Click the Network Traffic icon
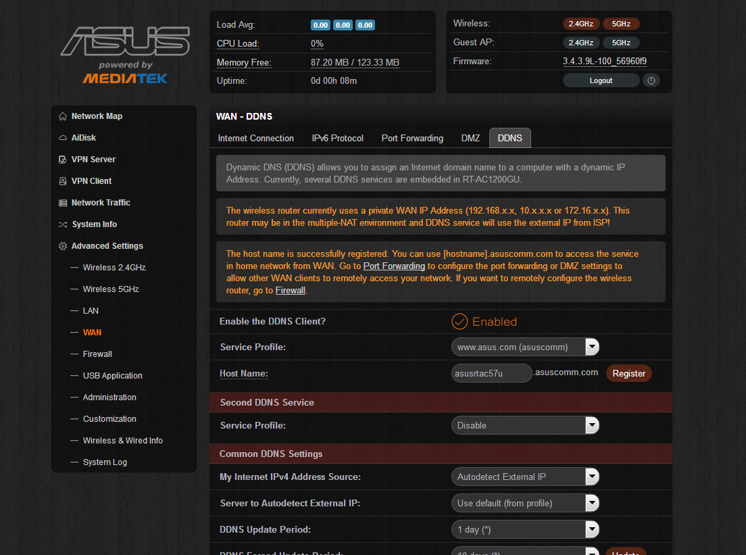Image resolution: width=746 pixels, height=555 pixels. pos(62,203)
